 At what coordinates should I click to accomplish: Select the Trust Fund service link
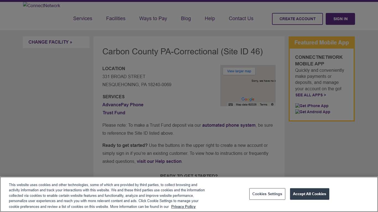(x=113, y=113)
